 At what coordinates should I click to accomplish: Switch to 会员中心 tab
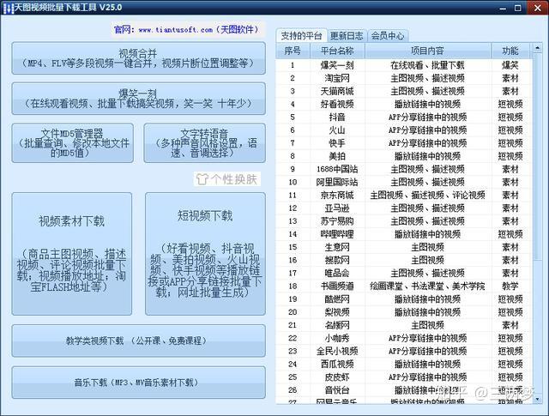(x=388, y=36)
